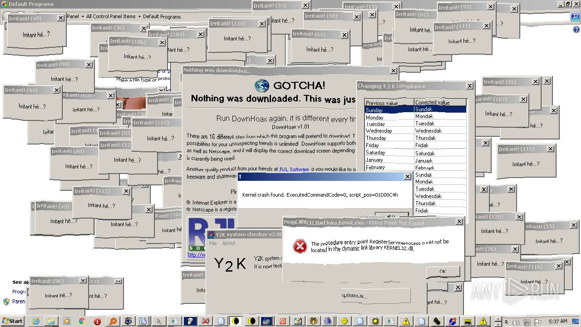Select the Februark corrected value cell
The image size is (581, 327).
(x=440, y=168)
